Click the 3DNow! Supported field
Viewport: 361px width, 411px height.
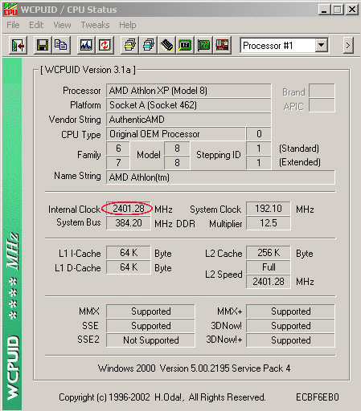[x=290, y=326]
